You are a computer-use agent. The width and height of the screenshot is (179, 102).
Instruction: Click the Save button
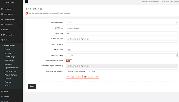tap(32, 86)
